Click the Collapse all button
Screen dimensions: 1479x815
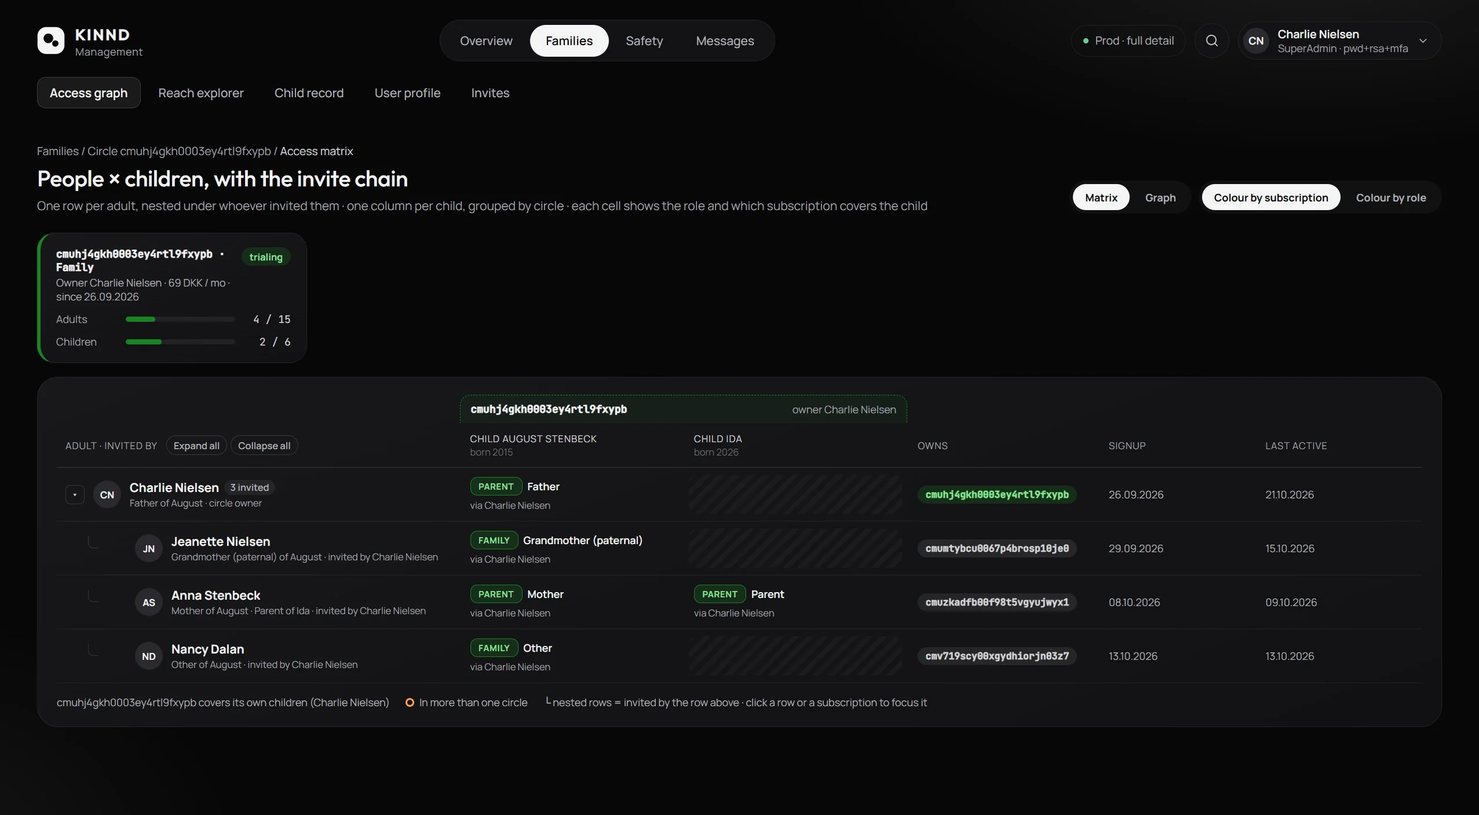tap(264, 445)
